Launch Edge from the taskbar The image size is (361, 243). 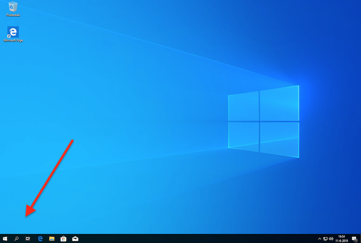(40, 238)
